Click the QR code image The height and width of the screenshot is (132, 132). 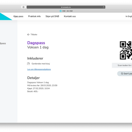pyautogui.click(x=126, y=50)
